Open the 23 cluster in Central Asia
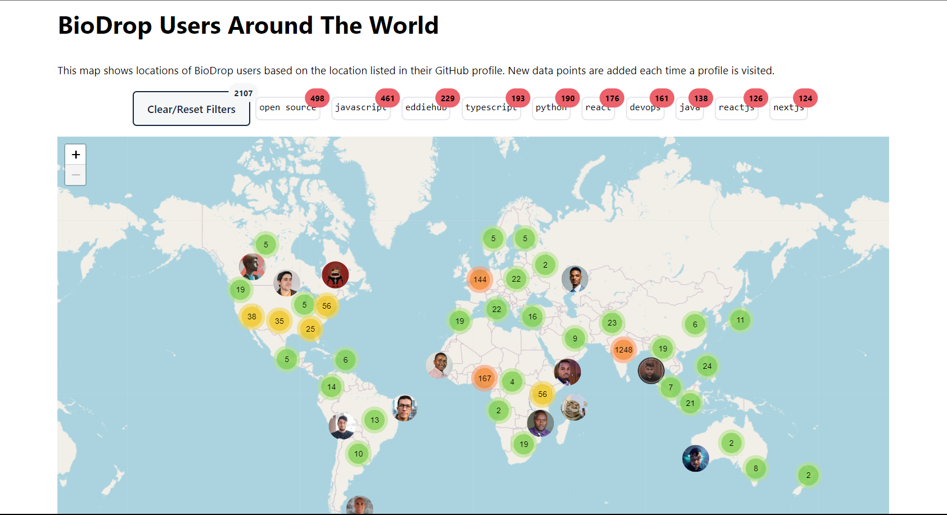 (612, 323)
